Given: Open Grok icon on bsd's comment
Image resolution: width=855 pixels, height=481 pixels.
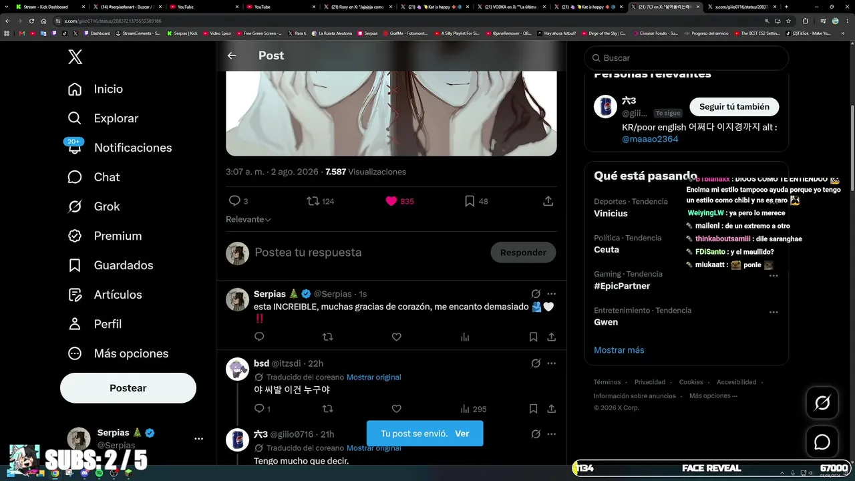Looking at the screenshot, I should click(536, 363).
